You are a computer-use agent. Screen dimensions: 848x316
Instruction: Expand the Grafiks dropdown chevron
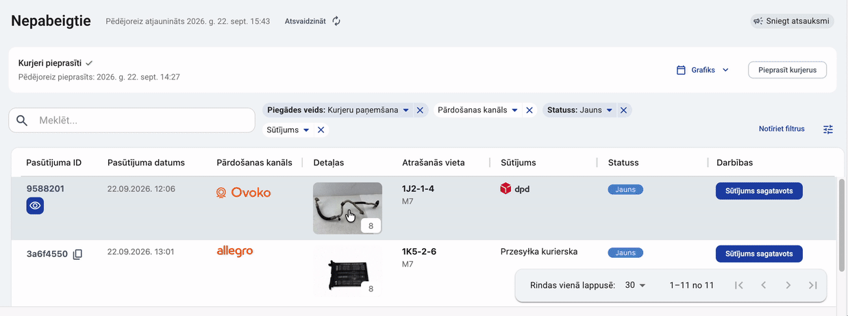tap(725, 70)
